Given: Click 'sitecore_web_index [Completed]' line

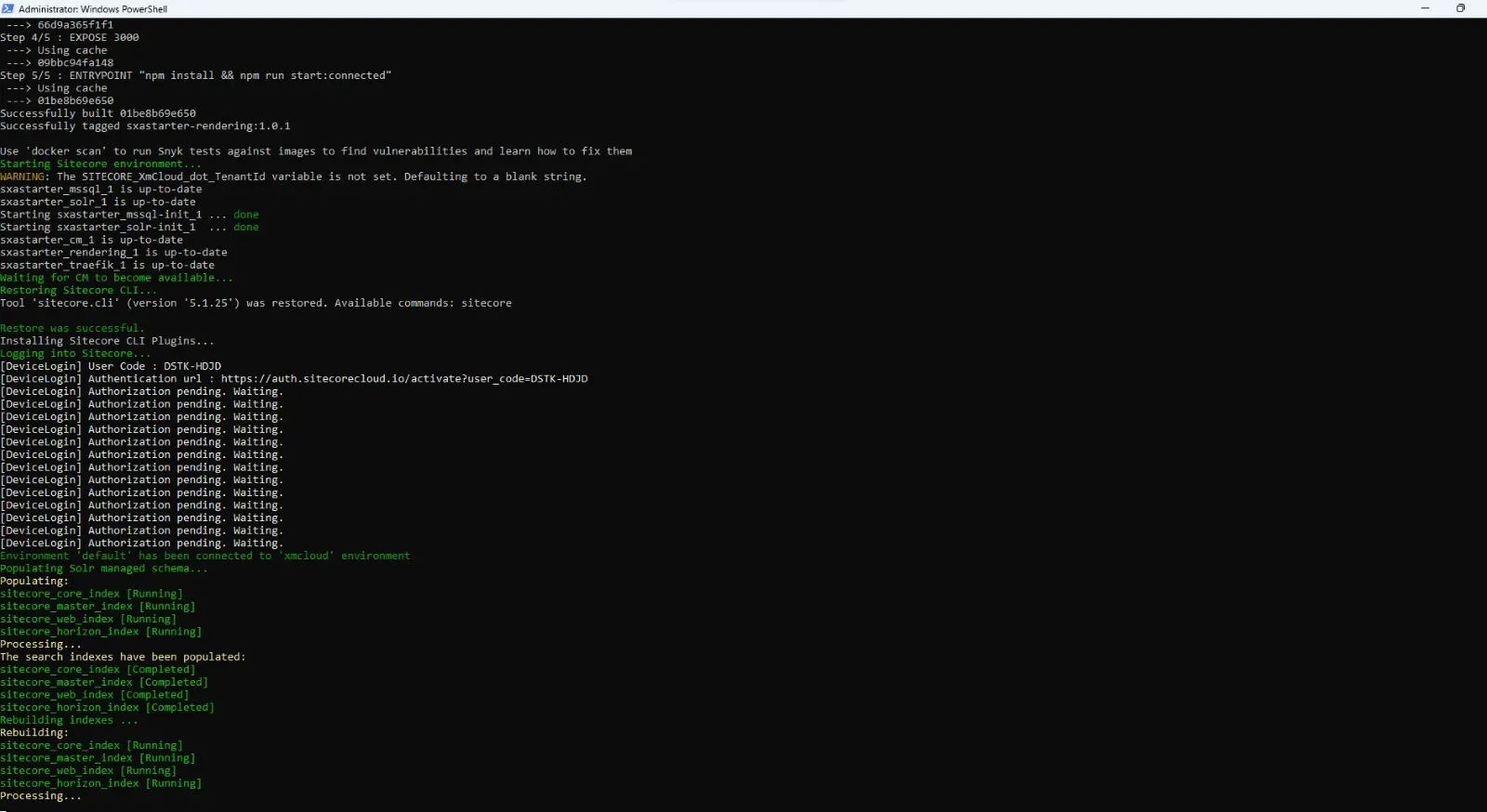Looking at the screenshot, I should 94,695.
